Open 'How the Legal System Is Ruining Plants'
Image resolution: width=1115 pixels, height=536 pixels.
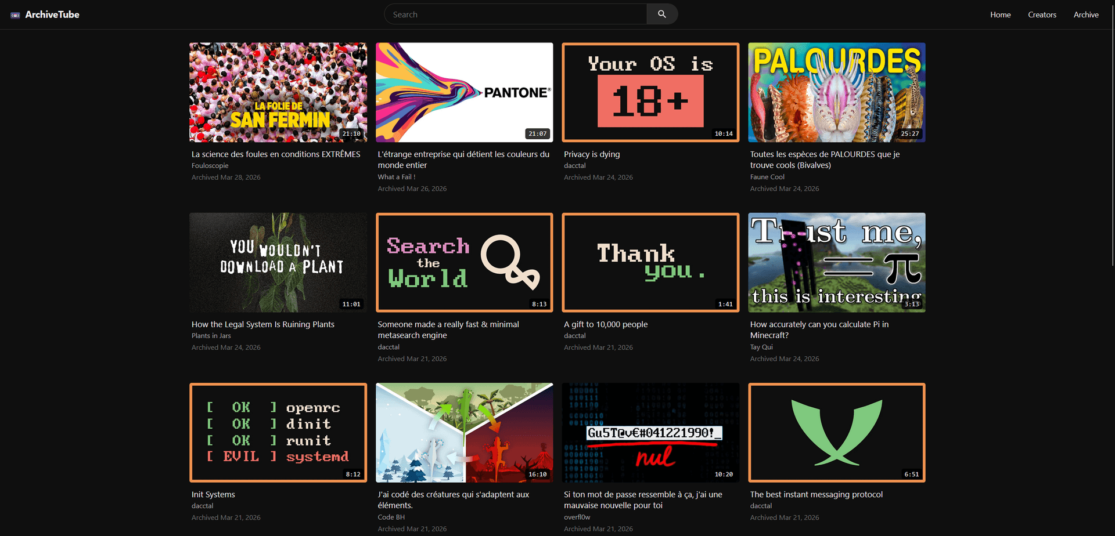[x=263, y=324]
